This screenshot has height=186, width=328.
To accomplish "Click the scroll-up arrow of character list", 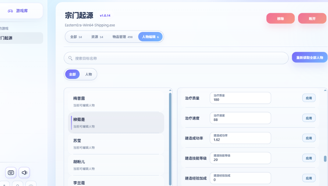I will pyautogui.click(x=170, y=90).
